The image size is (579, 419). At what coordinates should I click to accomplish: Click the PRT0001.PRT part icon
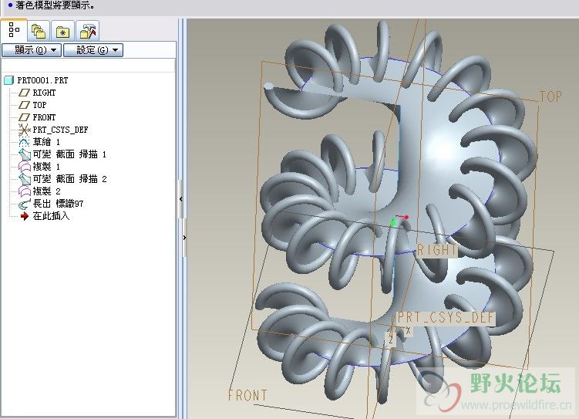(x=8, y=80)
